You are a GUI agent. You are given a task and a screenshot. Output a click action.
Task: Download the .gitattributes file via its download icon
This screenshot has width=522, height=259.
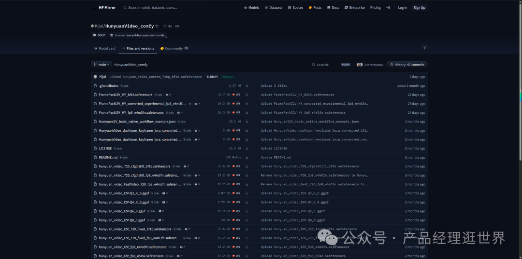coord(247,86)
